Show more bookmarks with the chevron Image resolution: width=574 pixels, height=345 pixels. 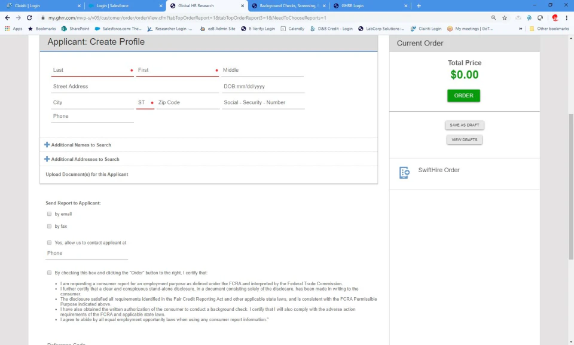click(520, 29)
